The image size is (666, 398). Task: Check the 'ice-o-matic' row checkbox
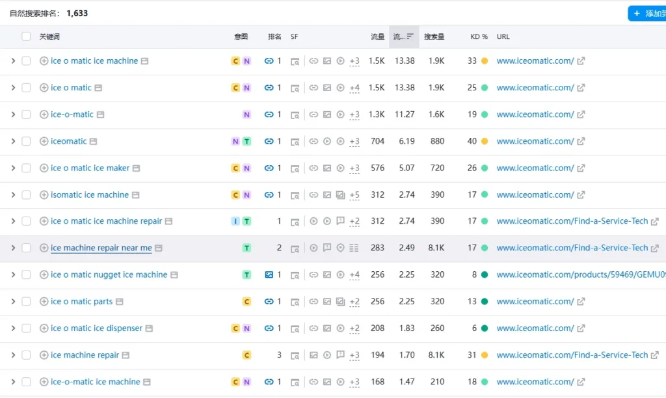pos(26,114)
